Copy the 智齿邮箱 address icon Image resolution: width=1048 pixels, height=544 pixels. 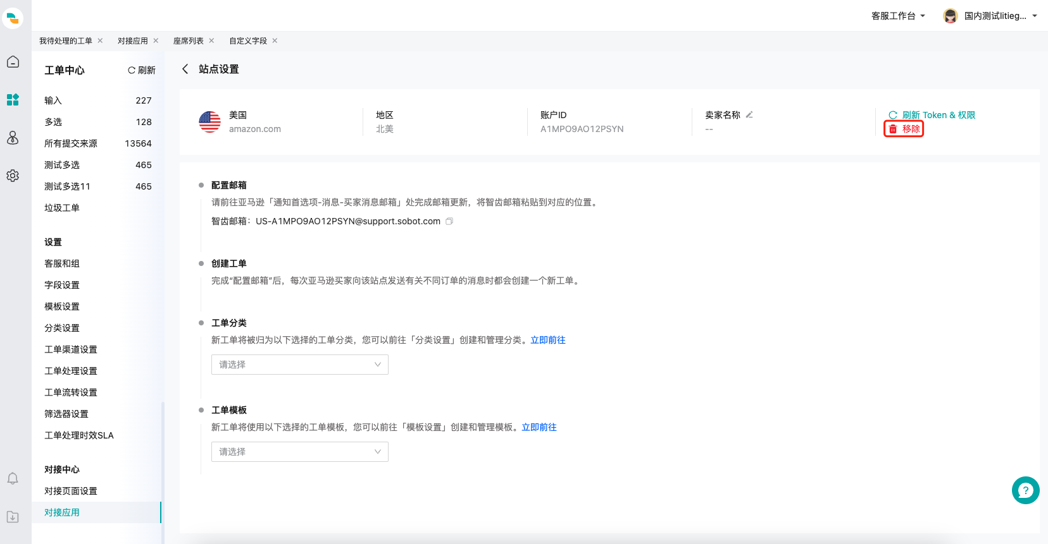point(449,221)
